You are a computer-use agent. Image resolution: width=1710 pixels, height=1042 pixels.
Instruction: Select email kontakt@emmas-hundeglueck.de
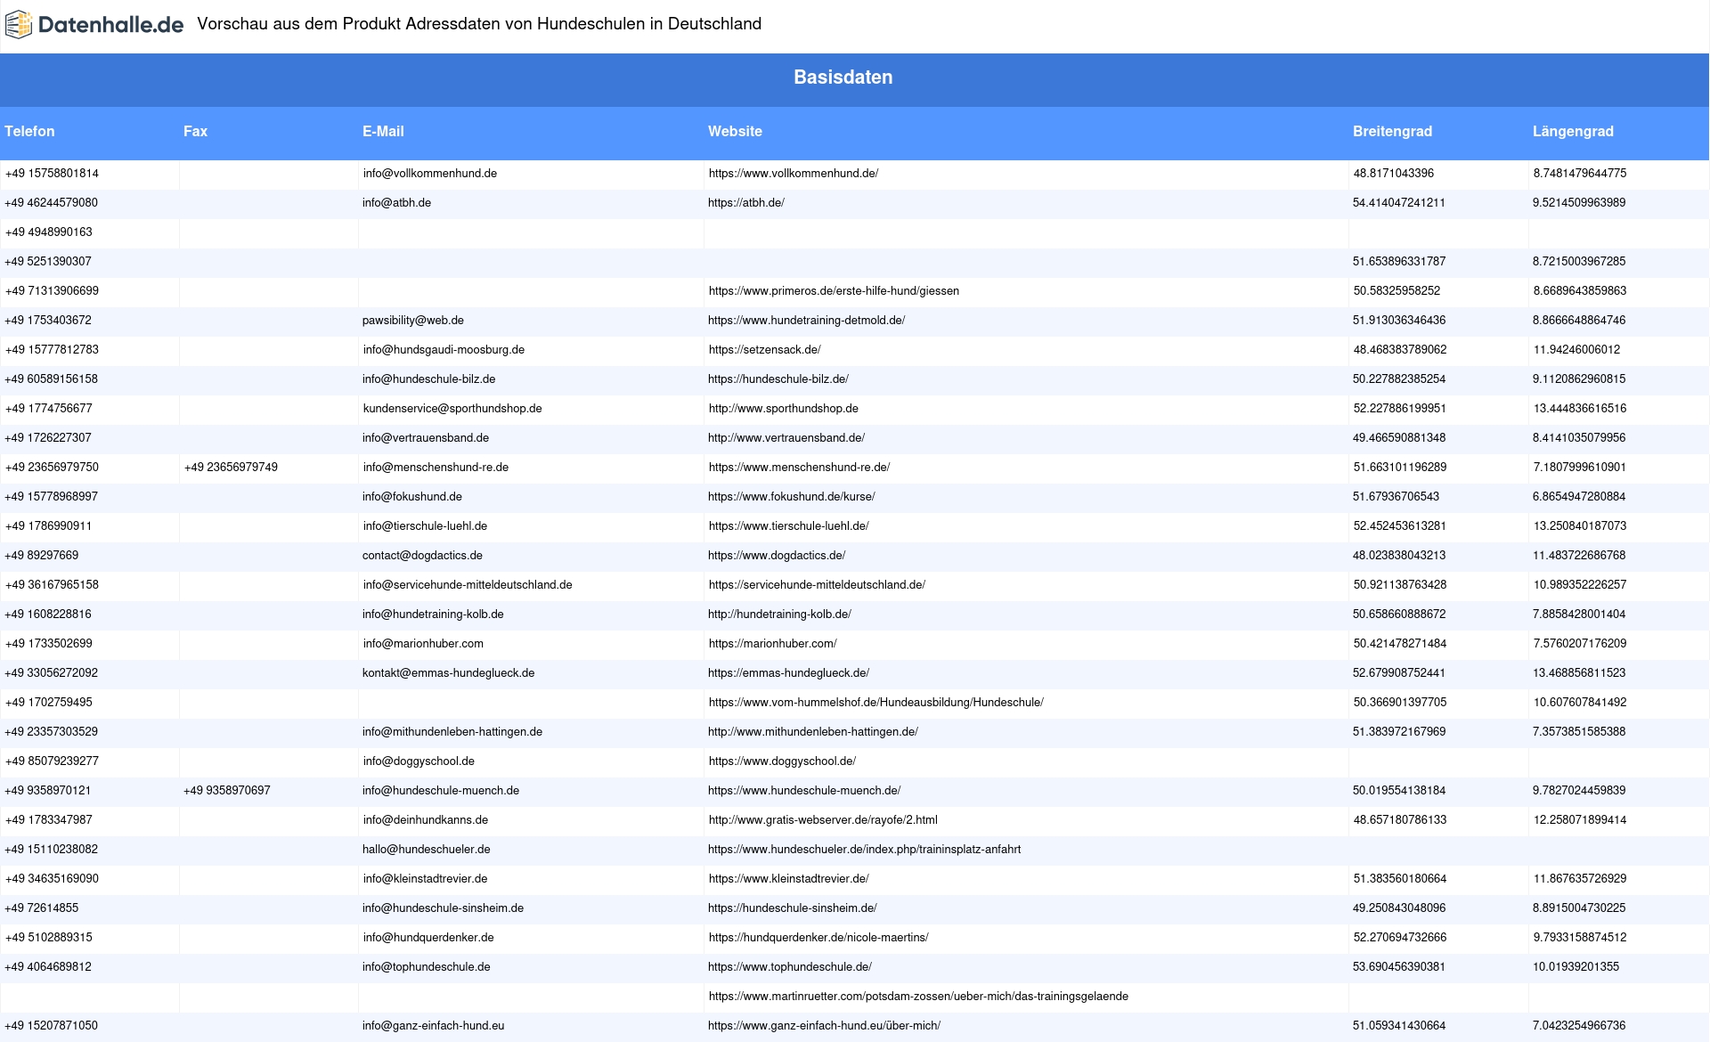(448, 673)
